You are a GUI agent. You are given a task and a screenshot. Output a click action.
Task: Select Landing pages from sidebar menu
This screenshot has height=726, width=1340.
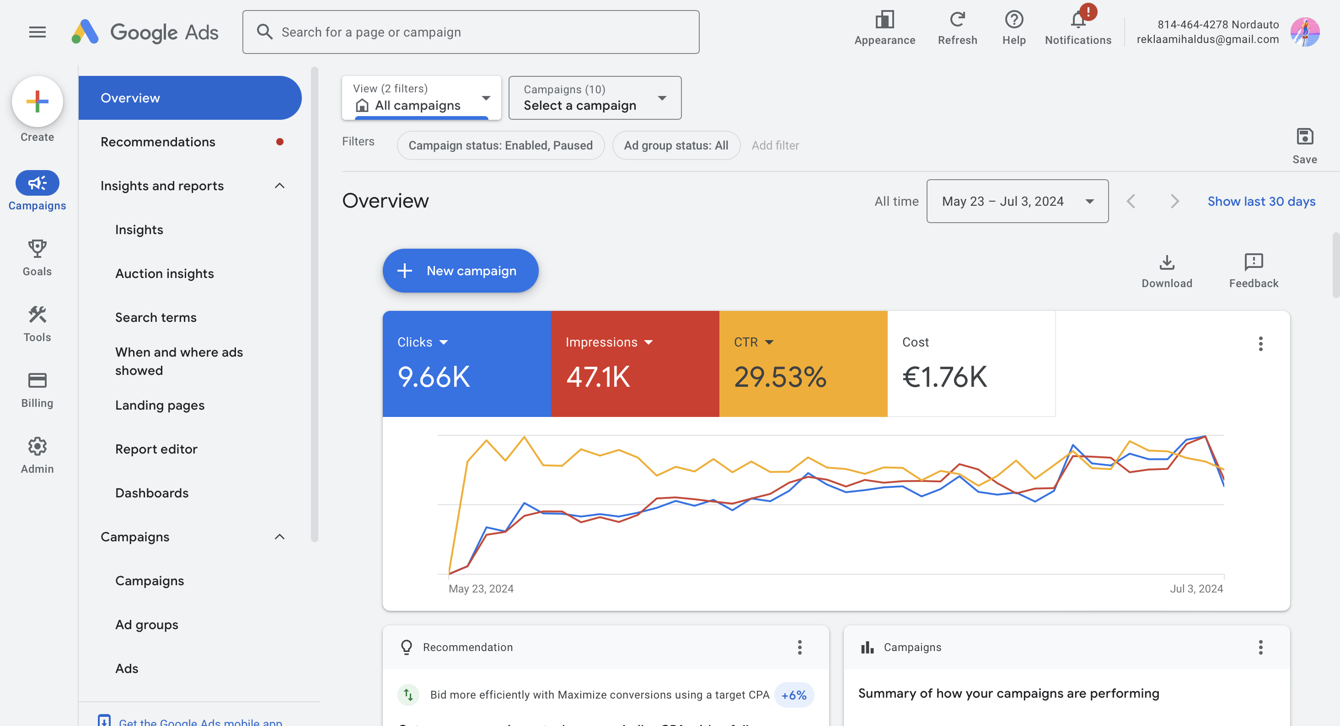[x=160, y=405]
